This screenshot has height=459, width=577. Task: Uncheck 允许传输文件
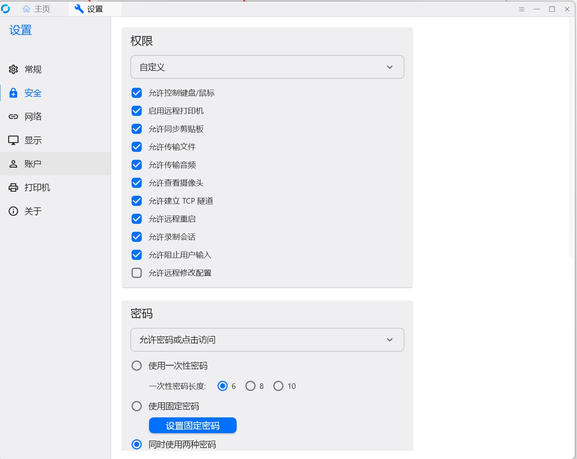137,147
